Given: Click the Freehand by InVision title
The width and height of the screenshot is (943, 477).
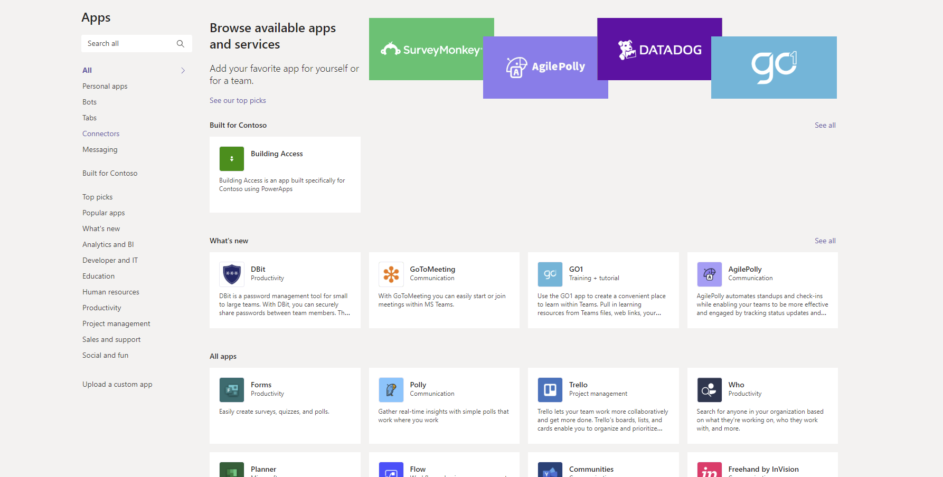Looking at the screenshot, I should click(x=763, y=469).
